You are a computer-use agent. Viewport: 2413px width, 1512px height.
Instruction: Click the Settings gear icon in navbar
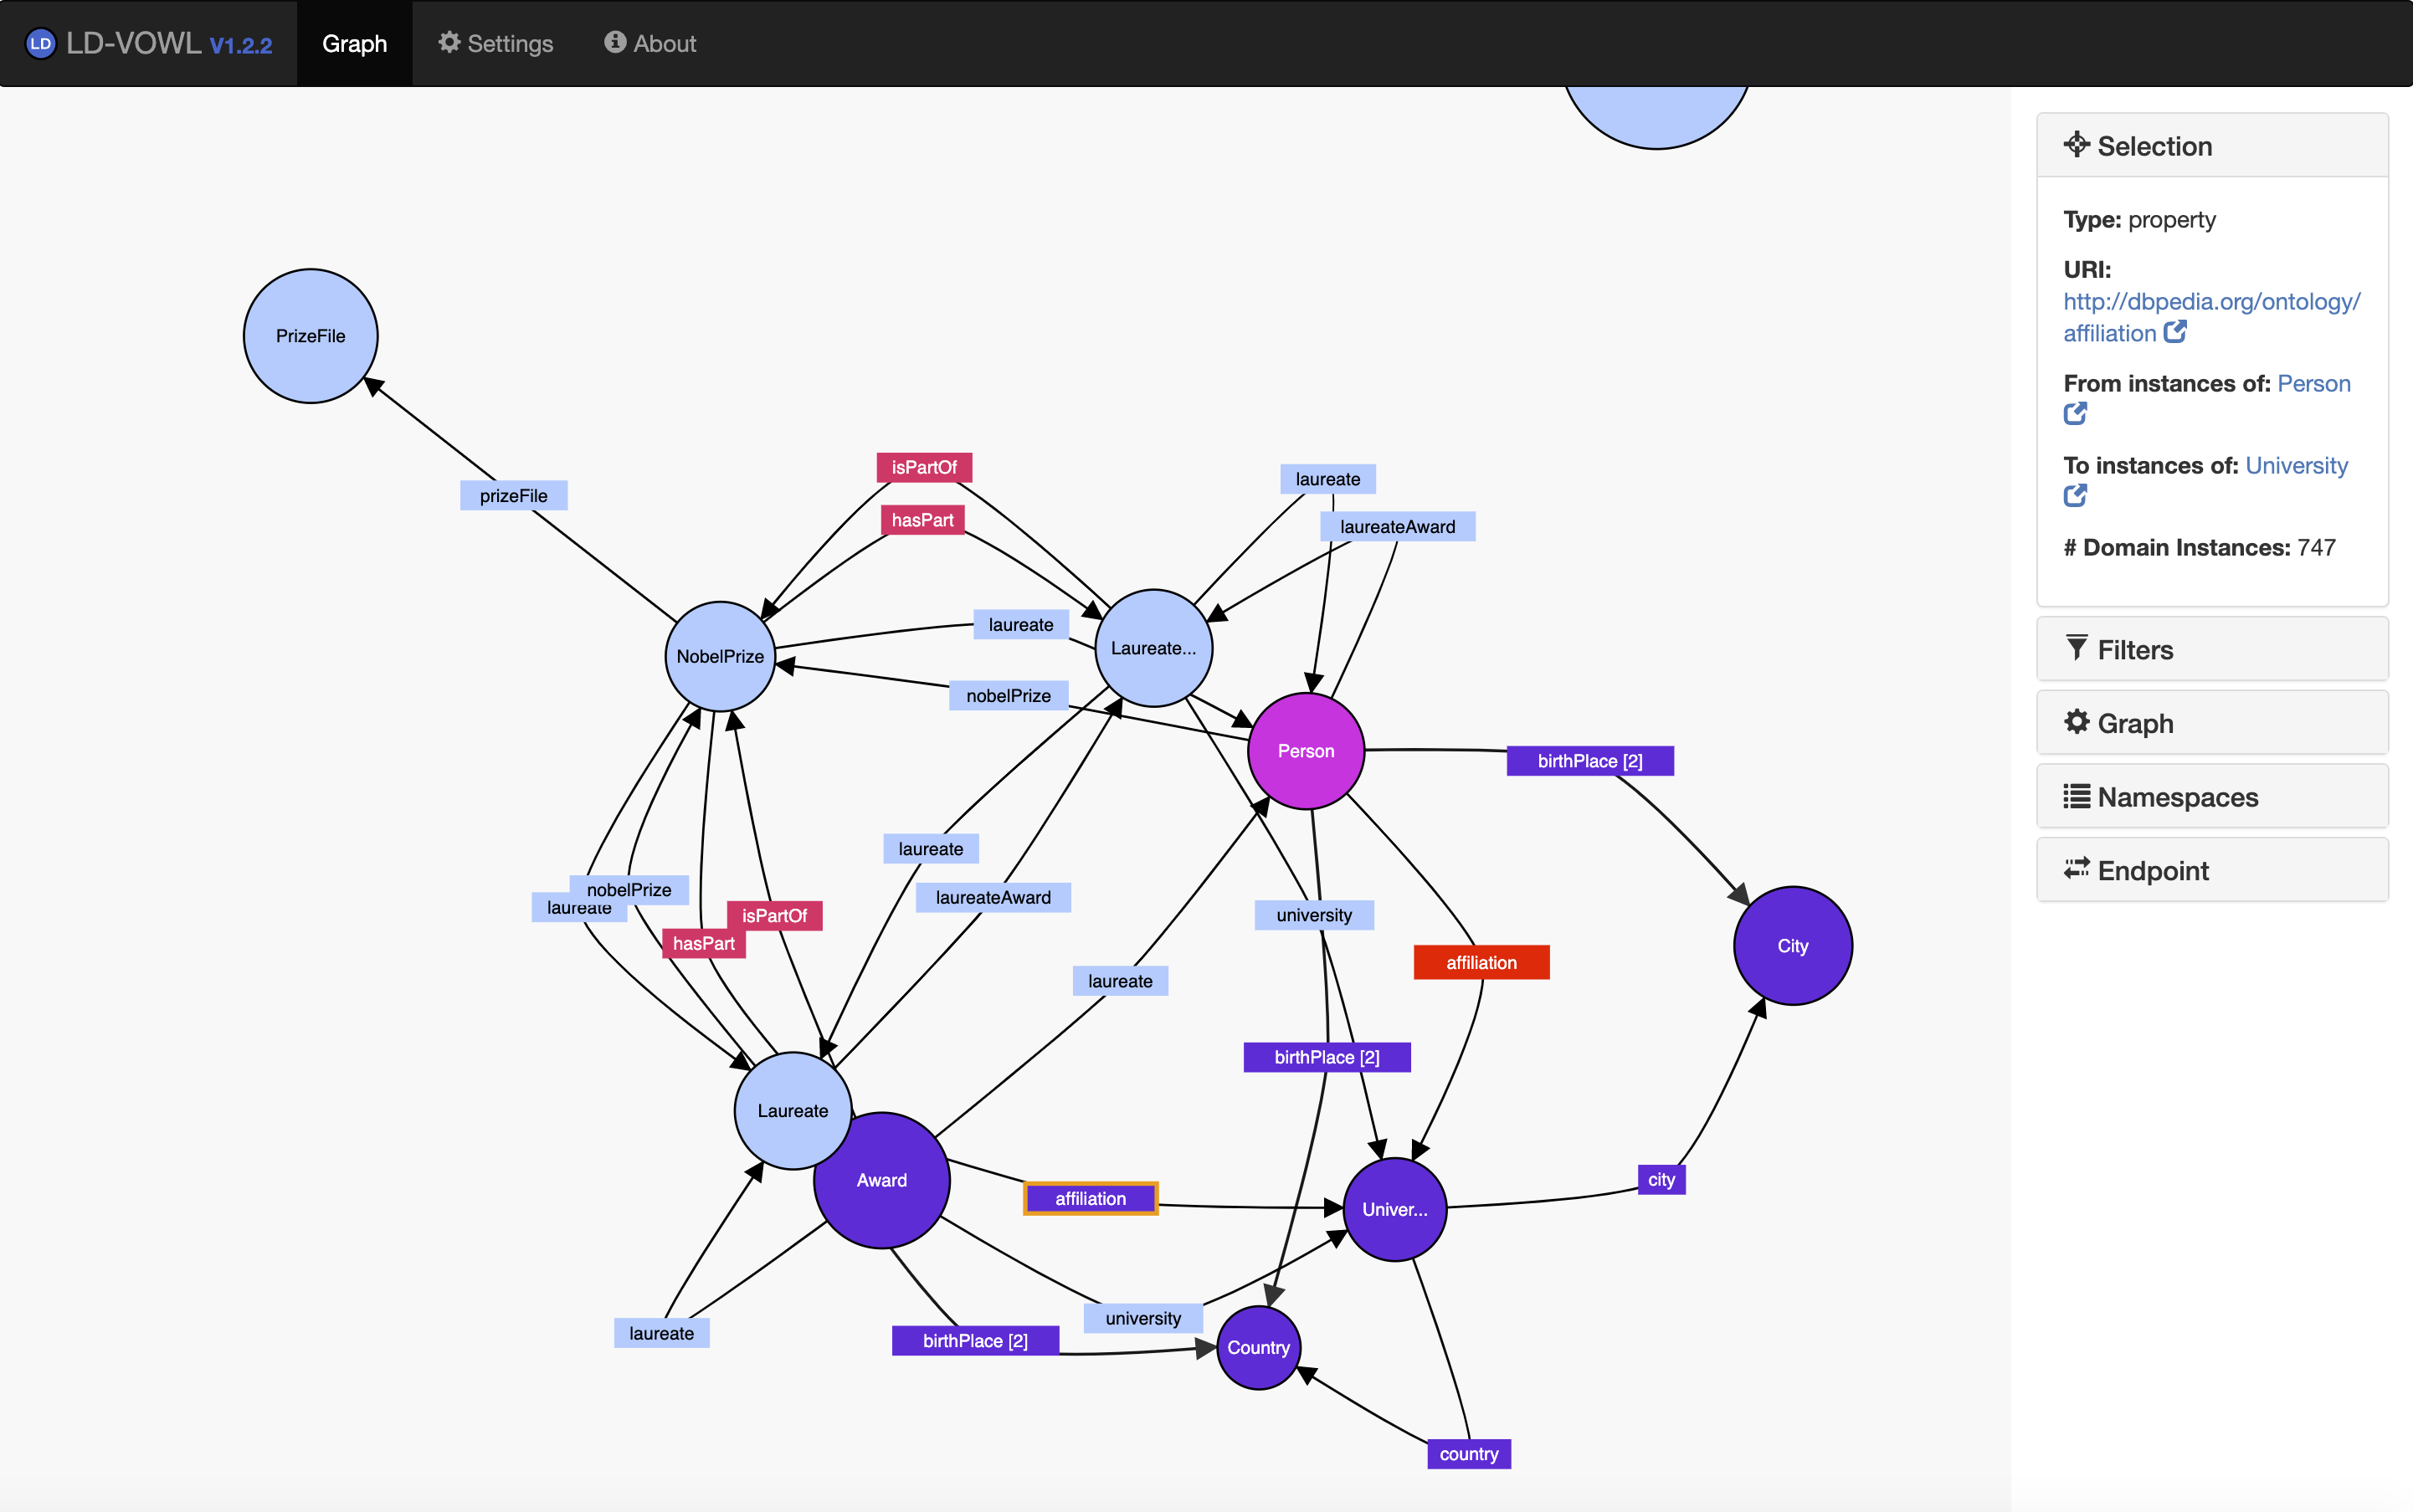pyautogui.click(x=449, y=42)
